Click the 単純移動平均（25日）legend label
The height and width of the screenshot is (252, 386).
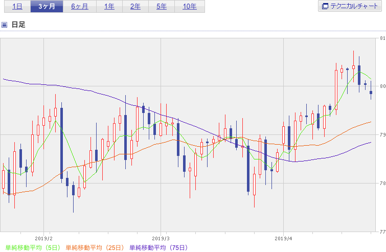[95, 247]
